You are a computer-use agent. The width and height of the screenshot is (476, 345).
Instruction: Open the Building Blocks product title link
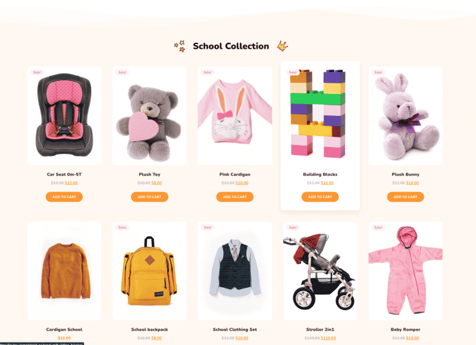tap(320, 174)
